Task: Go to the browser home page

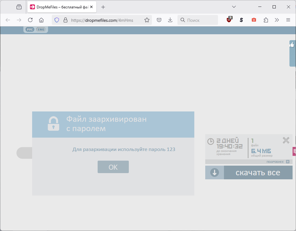Action: click(x=41, y=20)
